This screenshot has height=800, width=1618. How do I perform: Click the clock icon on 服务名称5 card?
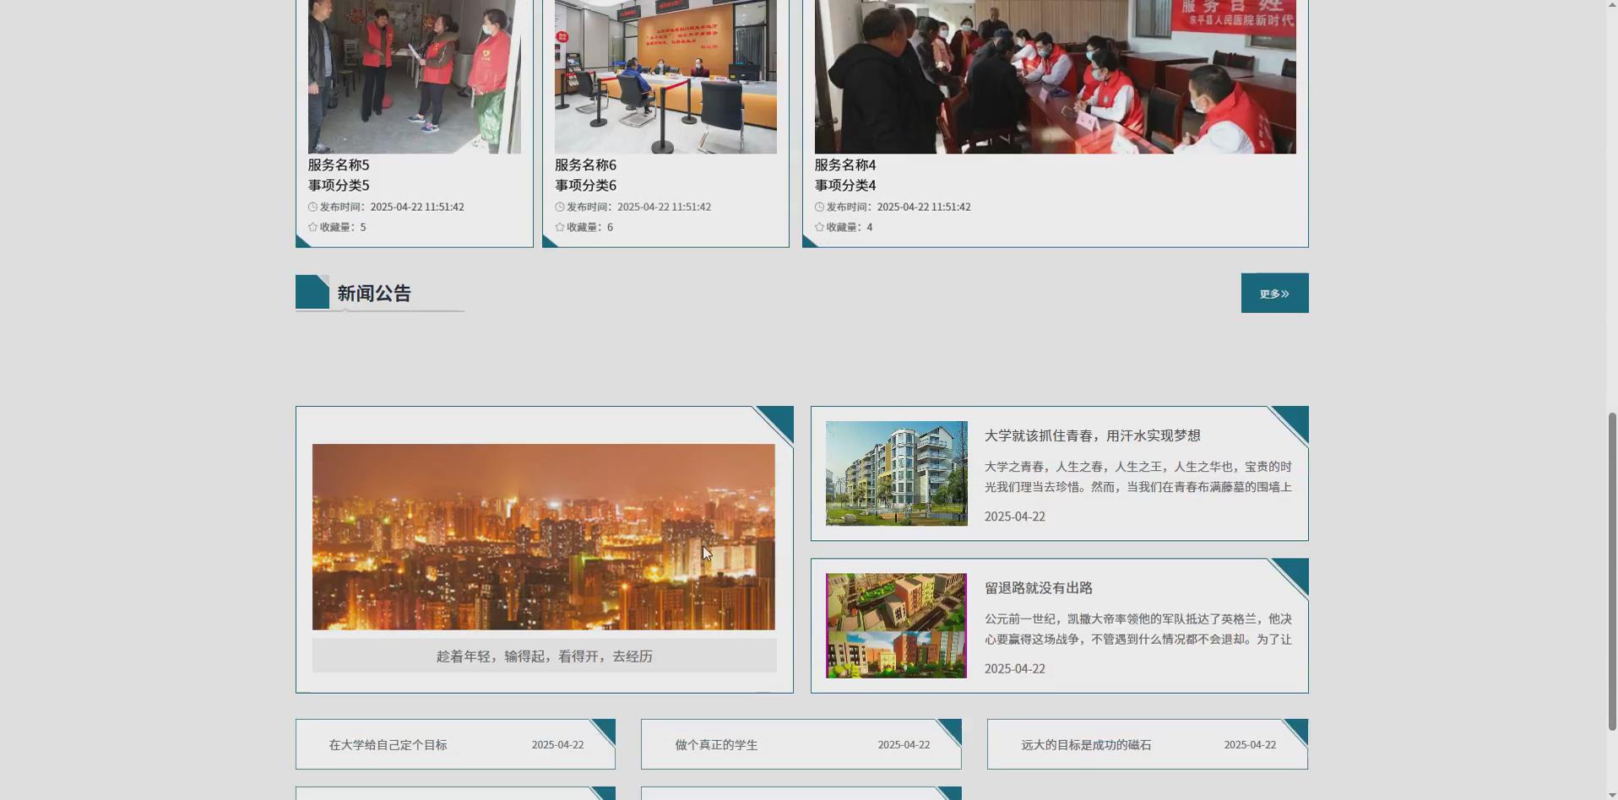[312, 207]
